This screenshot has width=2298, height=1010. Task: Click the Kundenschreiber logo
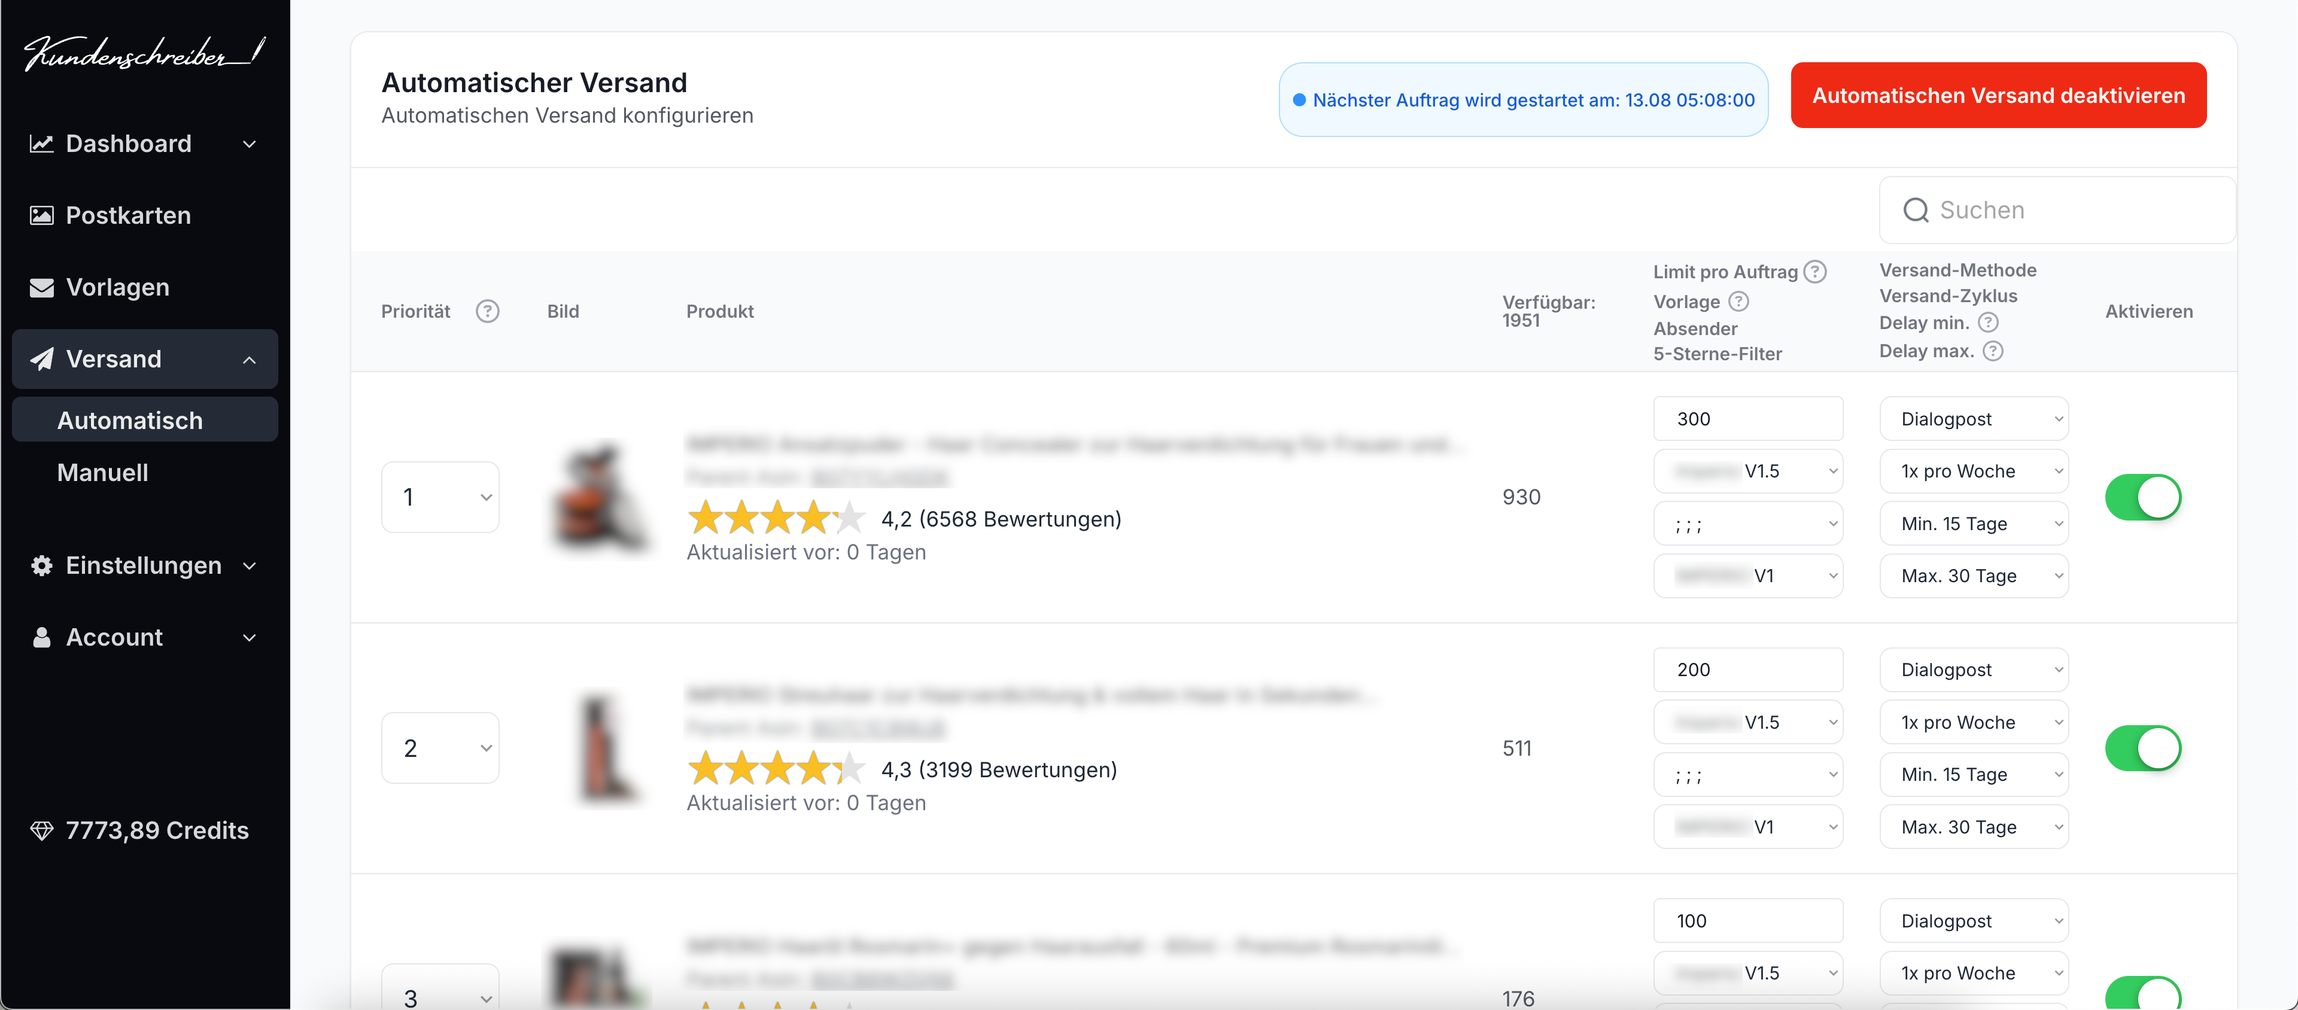(144, 53)
